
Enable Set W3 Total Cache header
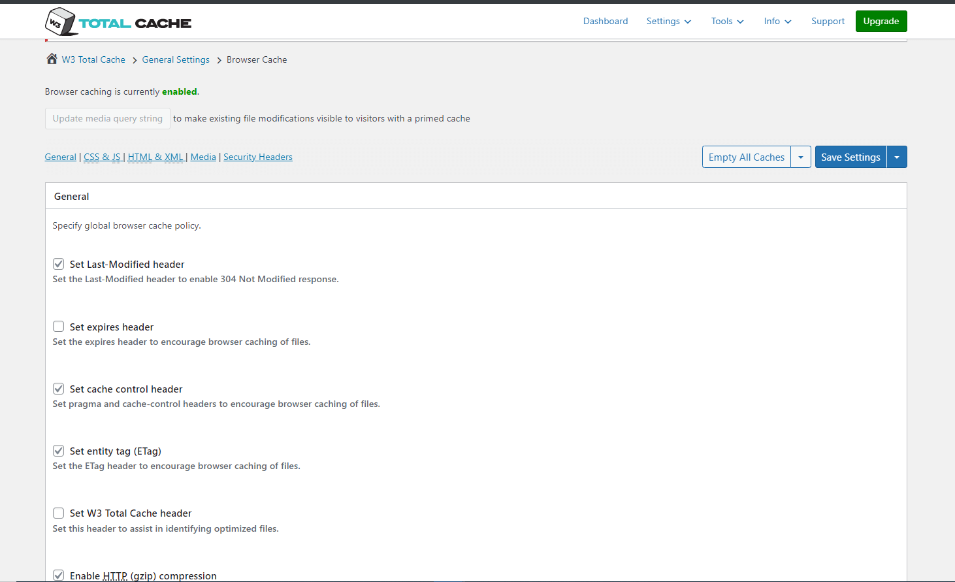(x=59, y=513)
